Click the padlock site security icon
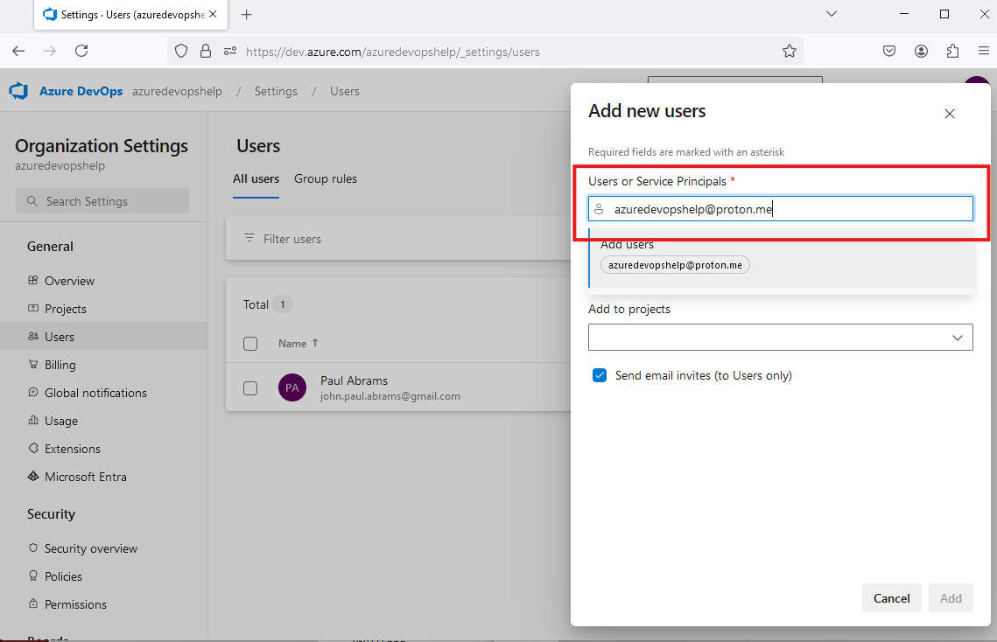The width and height of the screenshot is (997, 642). pos(206,51)
